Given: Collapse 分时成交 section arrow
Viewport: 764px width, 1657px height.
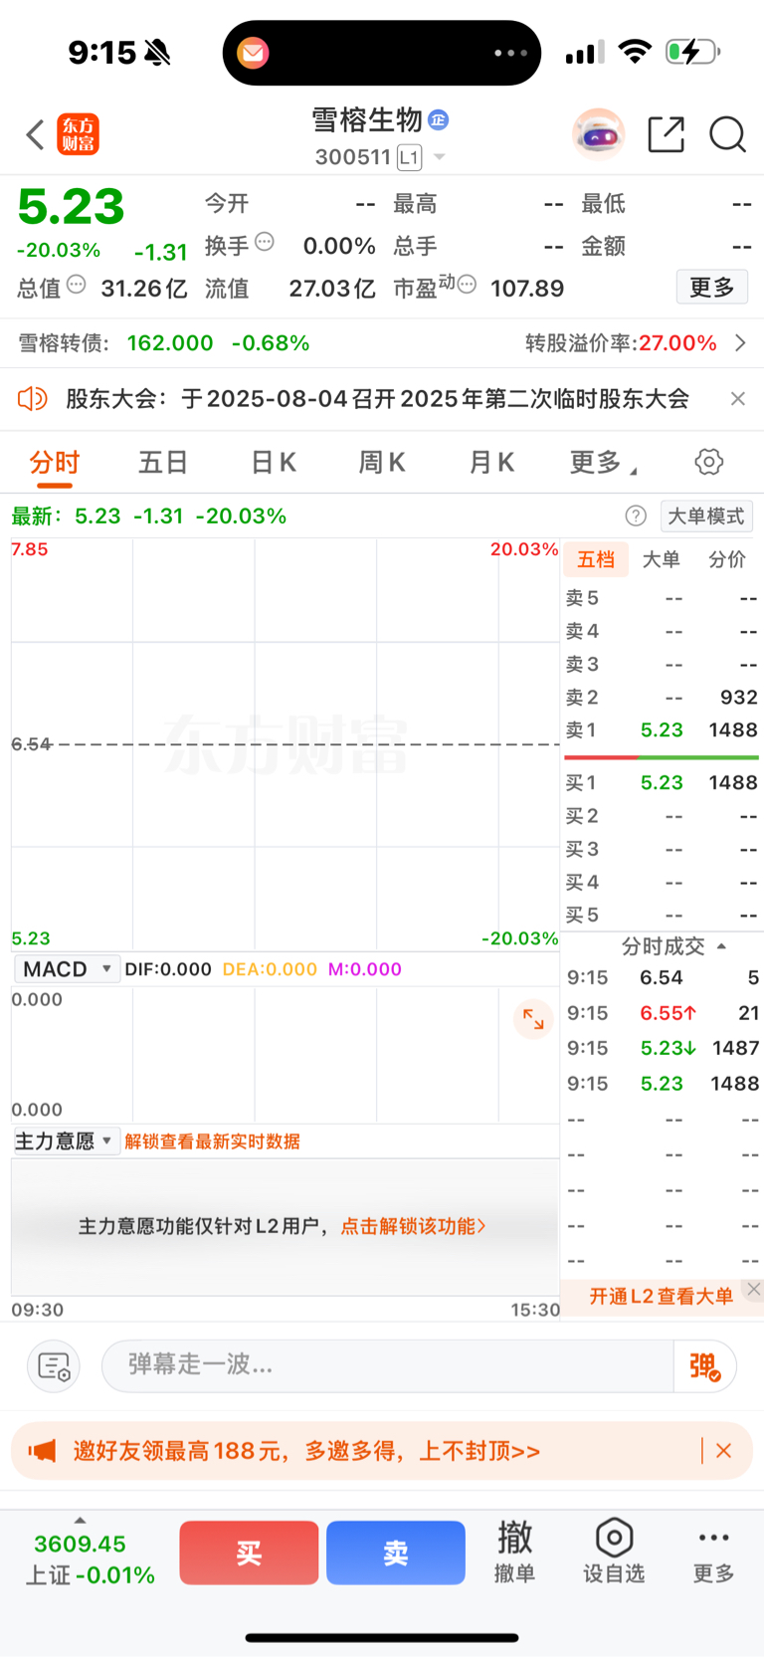Looking at the screenshot, I should 722,946.
